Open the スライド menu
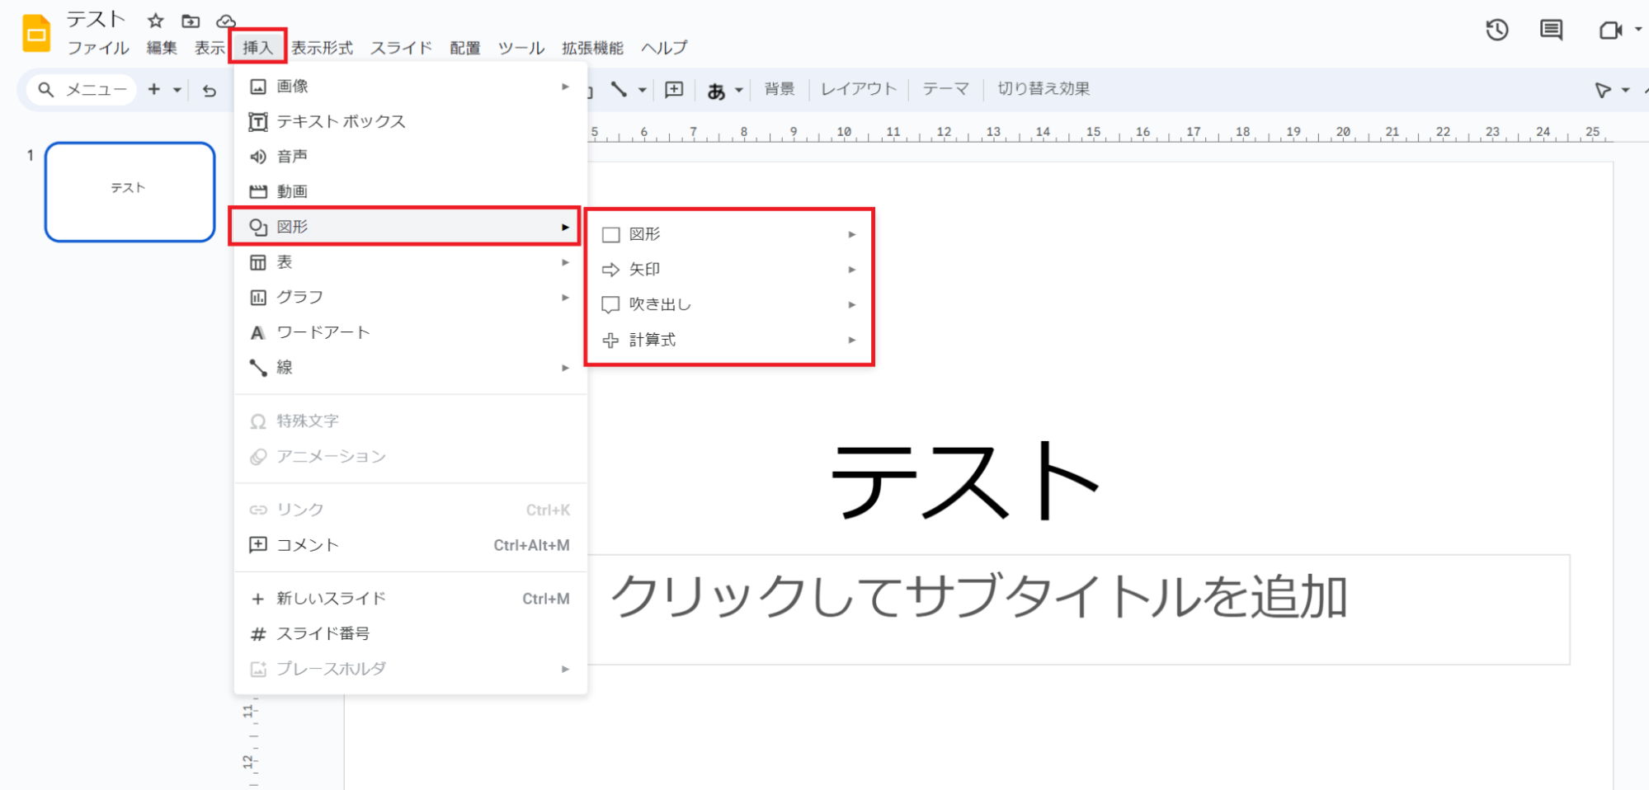This screenshot has width=1649, height=790. 401,48
